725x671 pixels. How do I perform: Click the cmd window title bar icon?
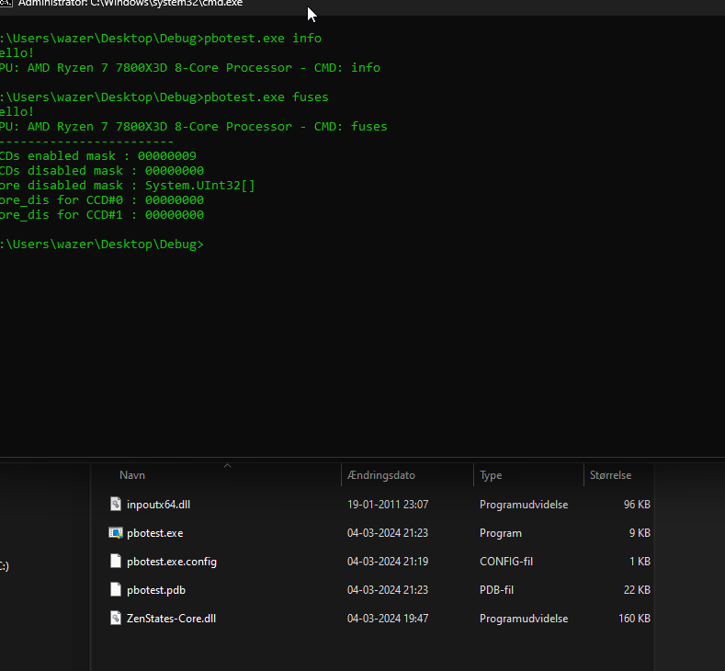(6, 4)
